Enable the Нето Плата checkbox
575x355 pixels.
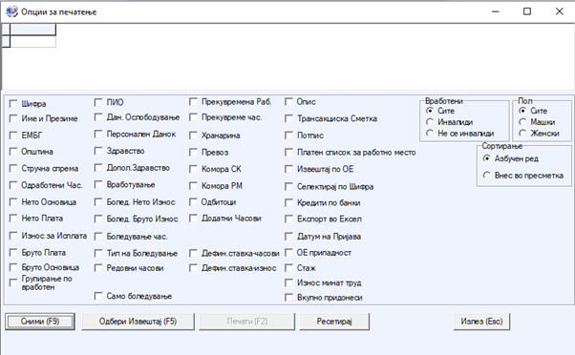(13, 219)
